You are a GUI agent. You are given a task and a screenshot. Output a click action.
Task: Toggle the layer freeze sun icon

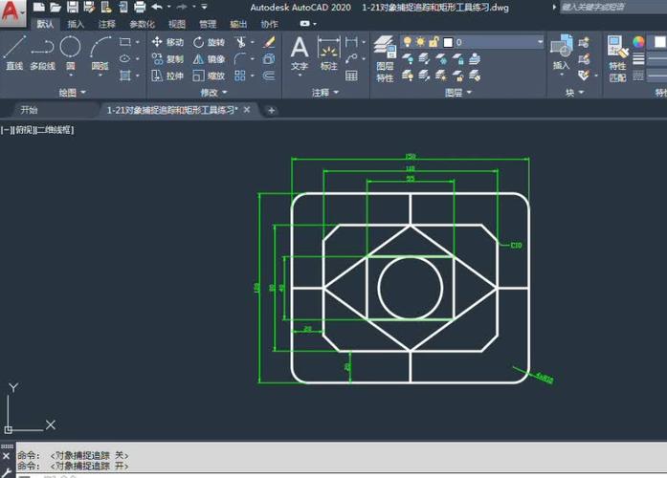click(420, 42)
